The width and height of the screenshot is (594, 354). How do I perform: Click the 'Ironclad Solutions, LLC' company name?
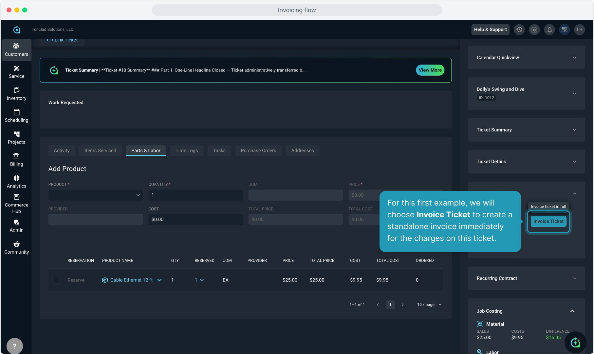[x=52, y=29]
